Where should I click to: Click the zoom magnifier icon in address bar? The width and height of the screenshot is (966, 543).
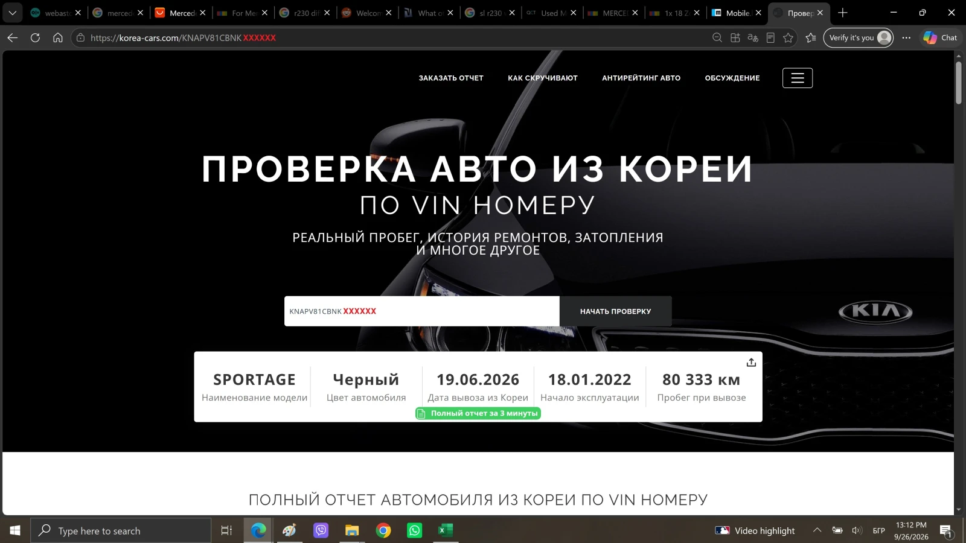coord(717,37)
